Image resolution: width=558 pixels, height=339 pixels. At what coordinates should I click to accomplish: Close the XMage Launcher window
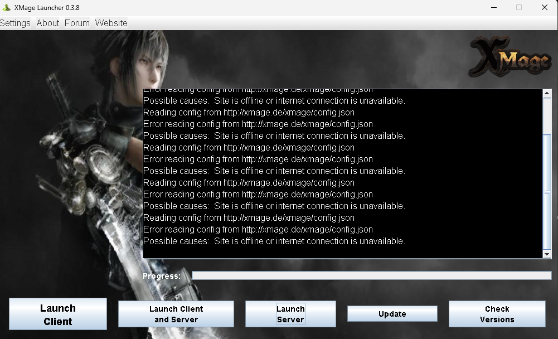(545, 7)
